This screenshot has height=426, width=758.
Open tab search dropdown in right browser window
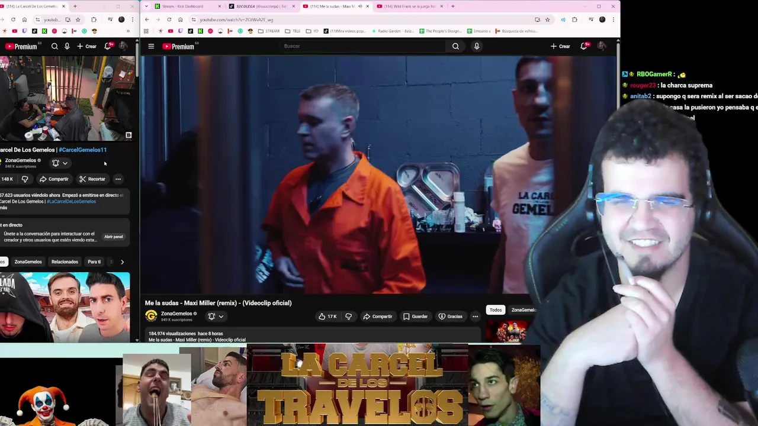click(145, 7)
